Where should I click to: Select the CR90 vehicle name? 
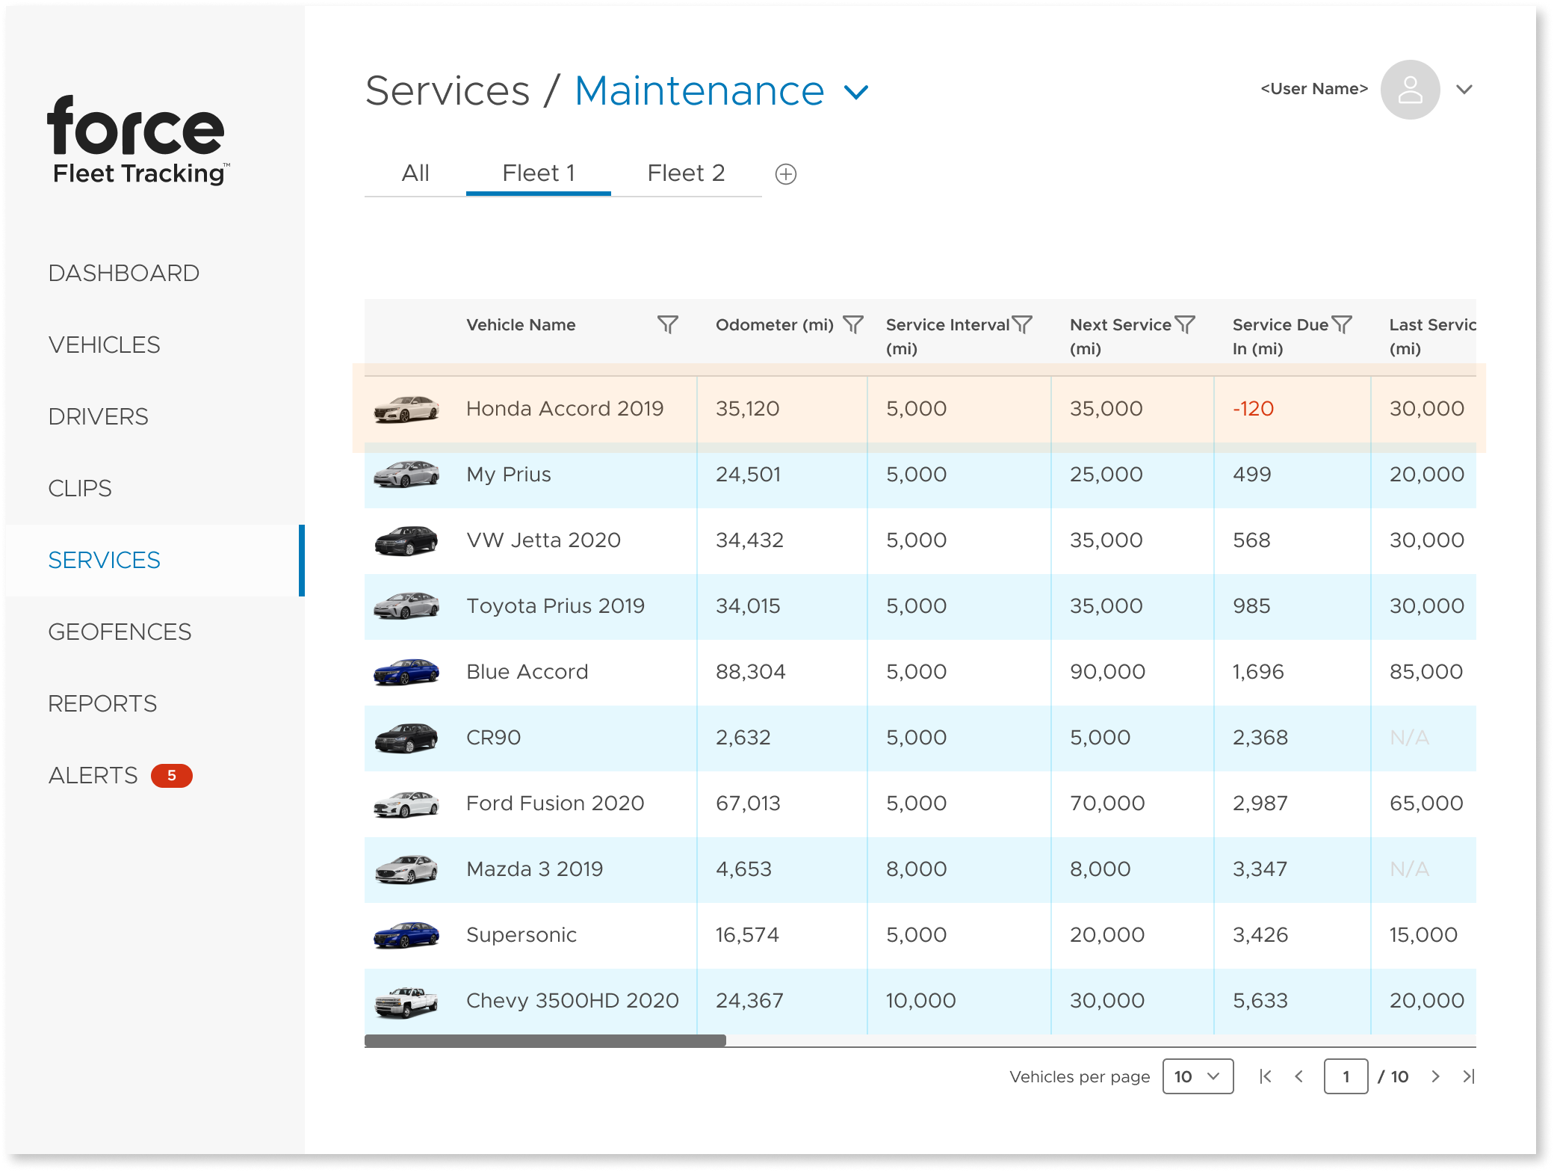pos(494,738)
